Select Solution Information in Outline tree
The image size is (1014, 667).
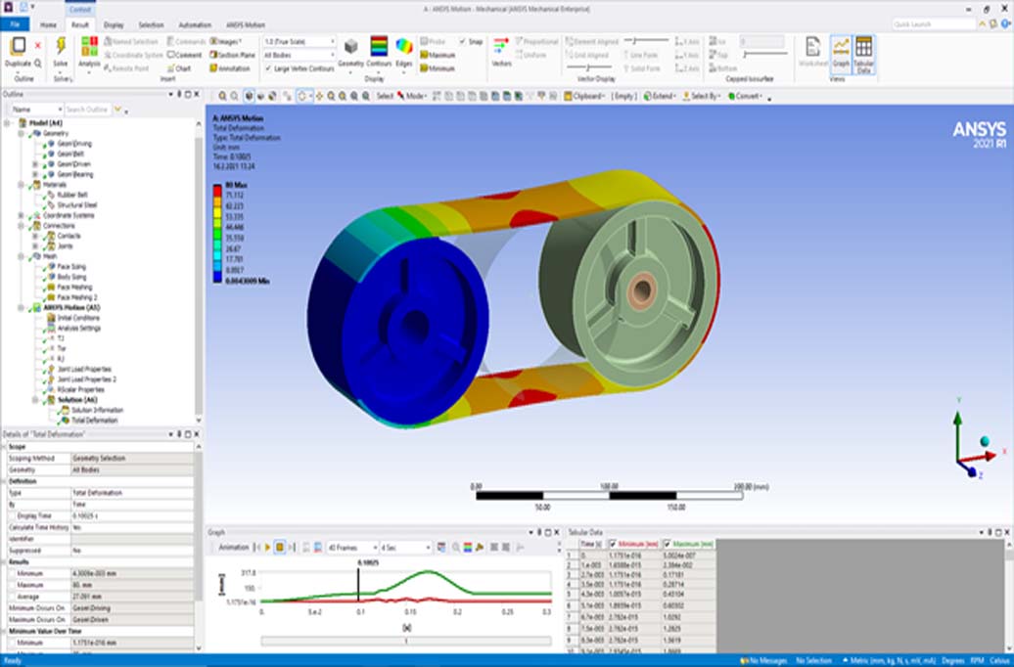tap(97, 410)
